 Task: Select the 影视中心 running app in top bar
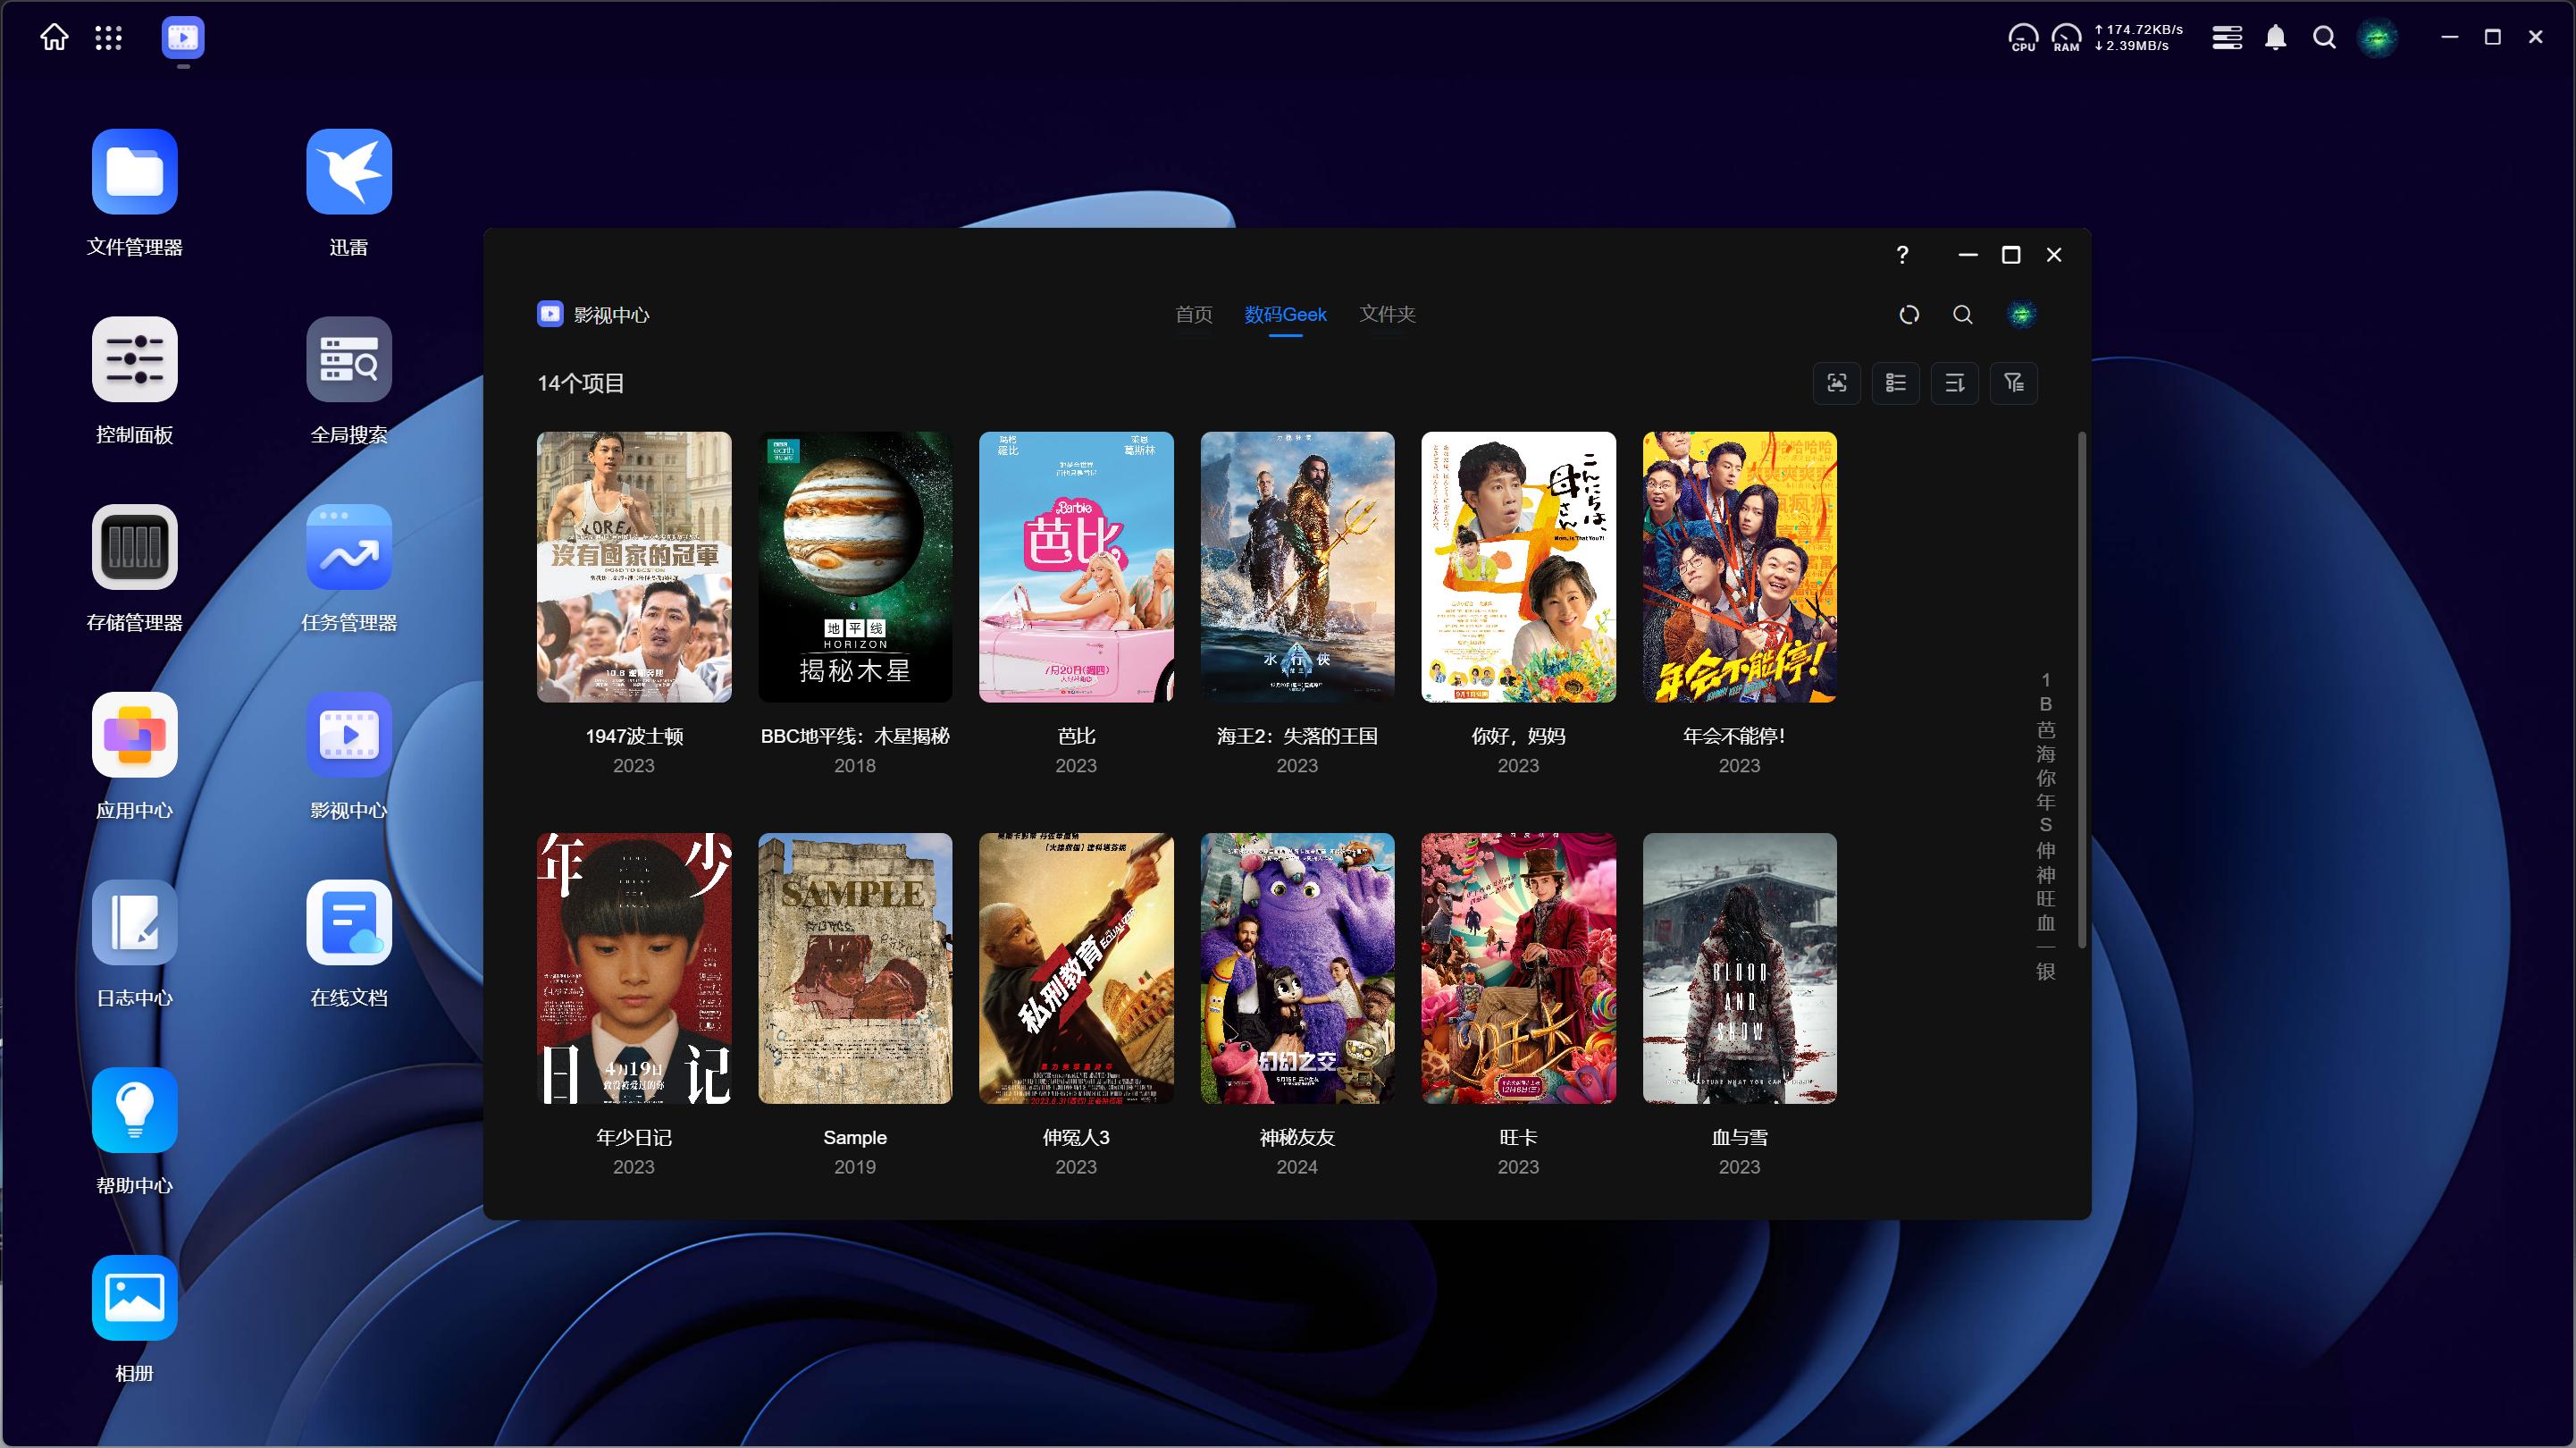click(183, 38)
